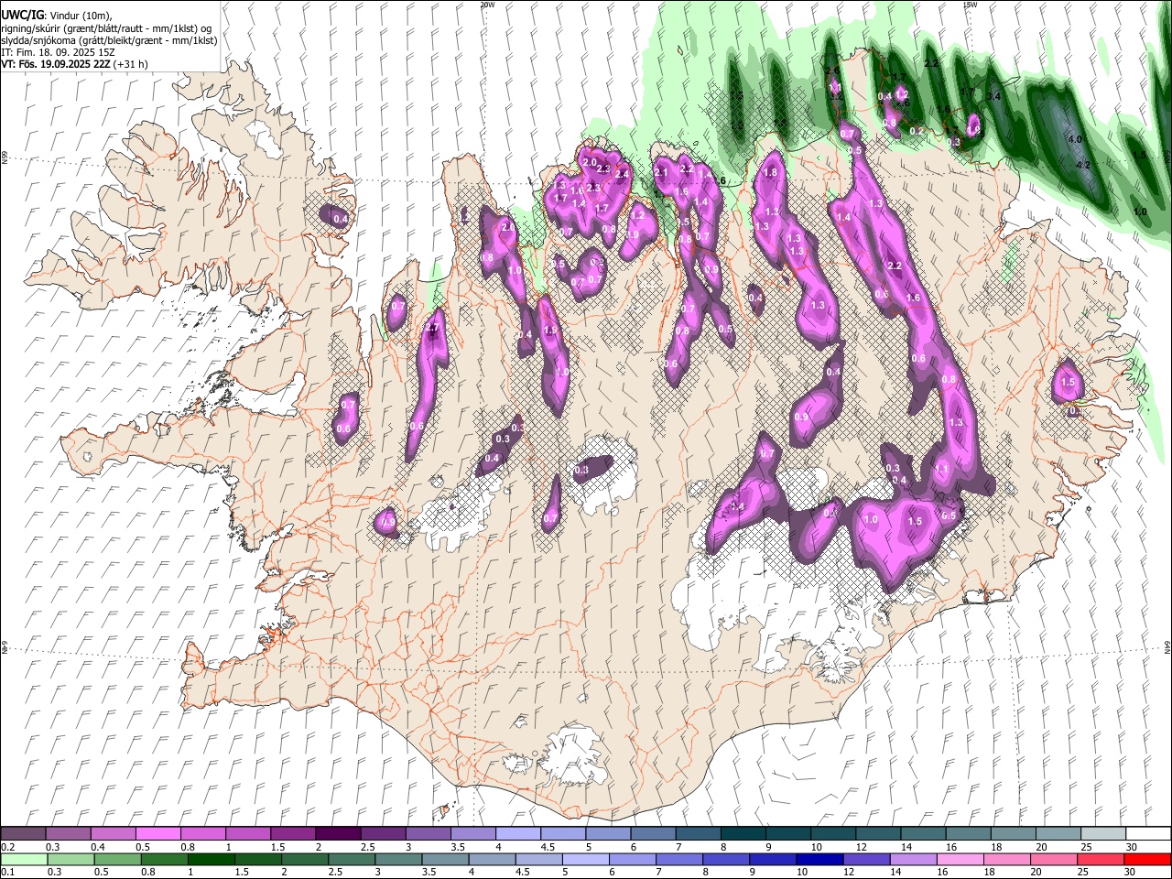Click the 64N latitude label on right edge
1172x879 pixels.
point(1167,646)
